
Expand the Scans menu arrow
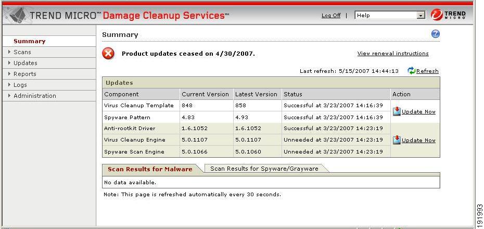pos(9,52)
